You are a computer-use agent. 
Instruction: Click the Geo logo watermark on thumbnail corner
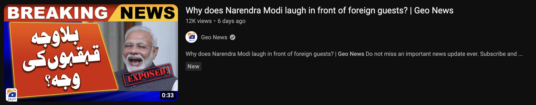point(12,95)
